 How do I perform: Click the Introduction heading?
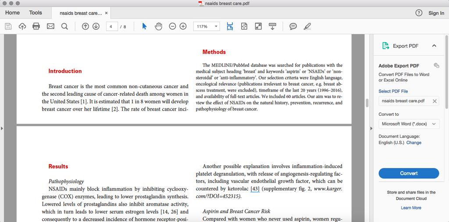[x=65, y=71]
